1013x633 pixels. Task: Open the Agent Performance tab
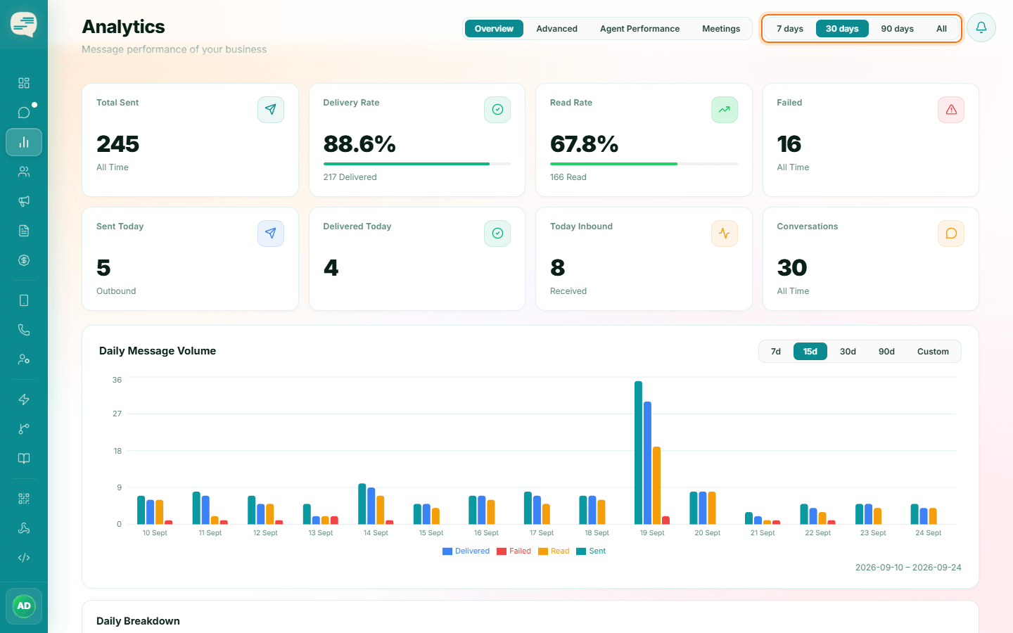[x=639, y=29]
